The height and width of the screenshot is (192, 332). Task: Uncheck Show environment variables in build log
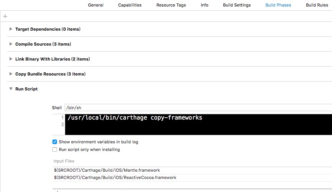(55, 142)
